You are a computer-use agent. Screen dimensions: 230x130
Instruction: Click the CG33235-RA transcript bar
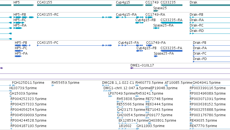point(171,23)
